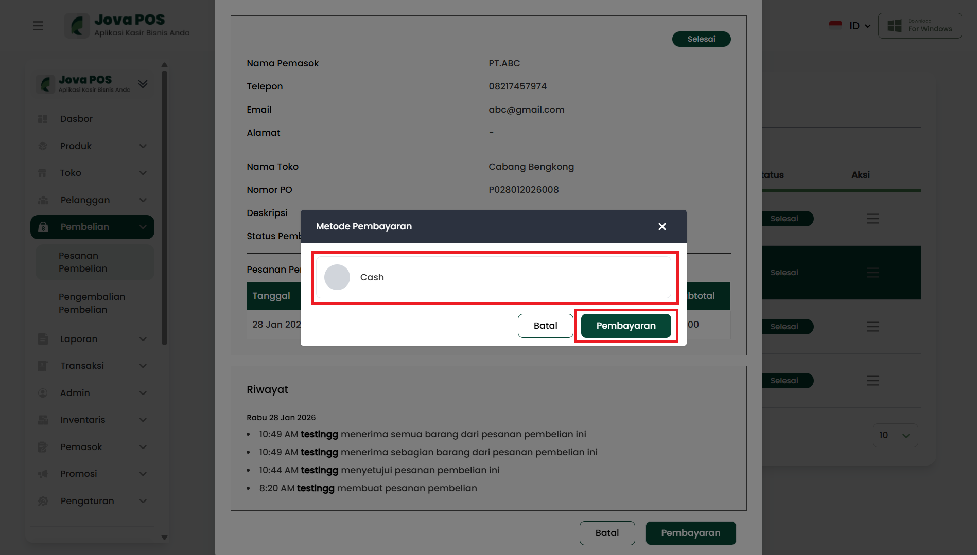Viewport: 977px width, 555px height.
Task: Close the Metode Pembayaran dialog
Action: pyautogui.click(x=662, y=227)
